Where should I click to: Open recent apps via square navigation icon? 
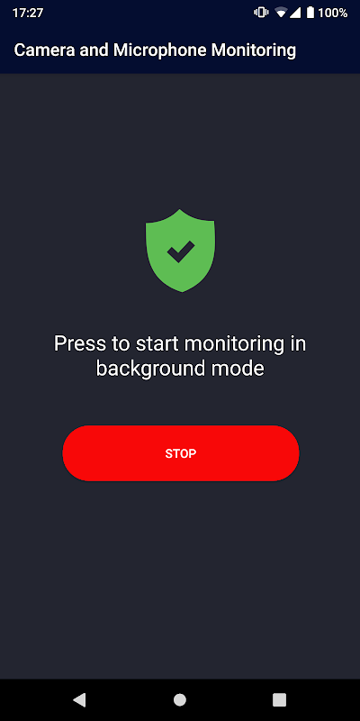[279, 700]
